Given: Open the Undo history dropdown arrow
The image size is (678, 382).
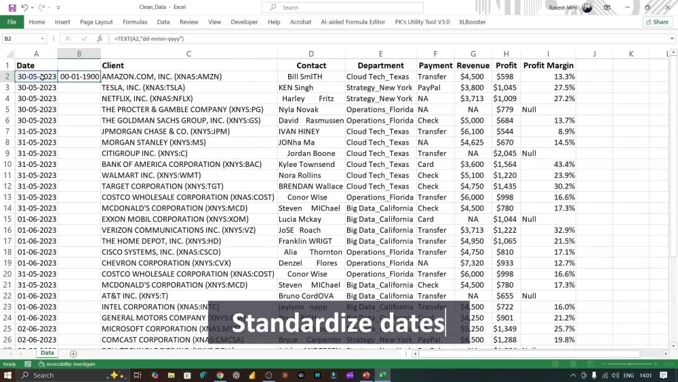Looking at the screenshot, I should (x=32, y=7).
